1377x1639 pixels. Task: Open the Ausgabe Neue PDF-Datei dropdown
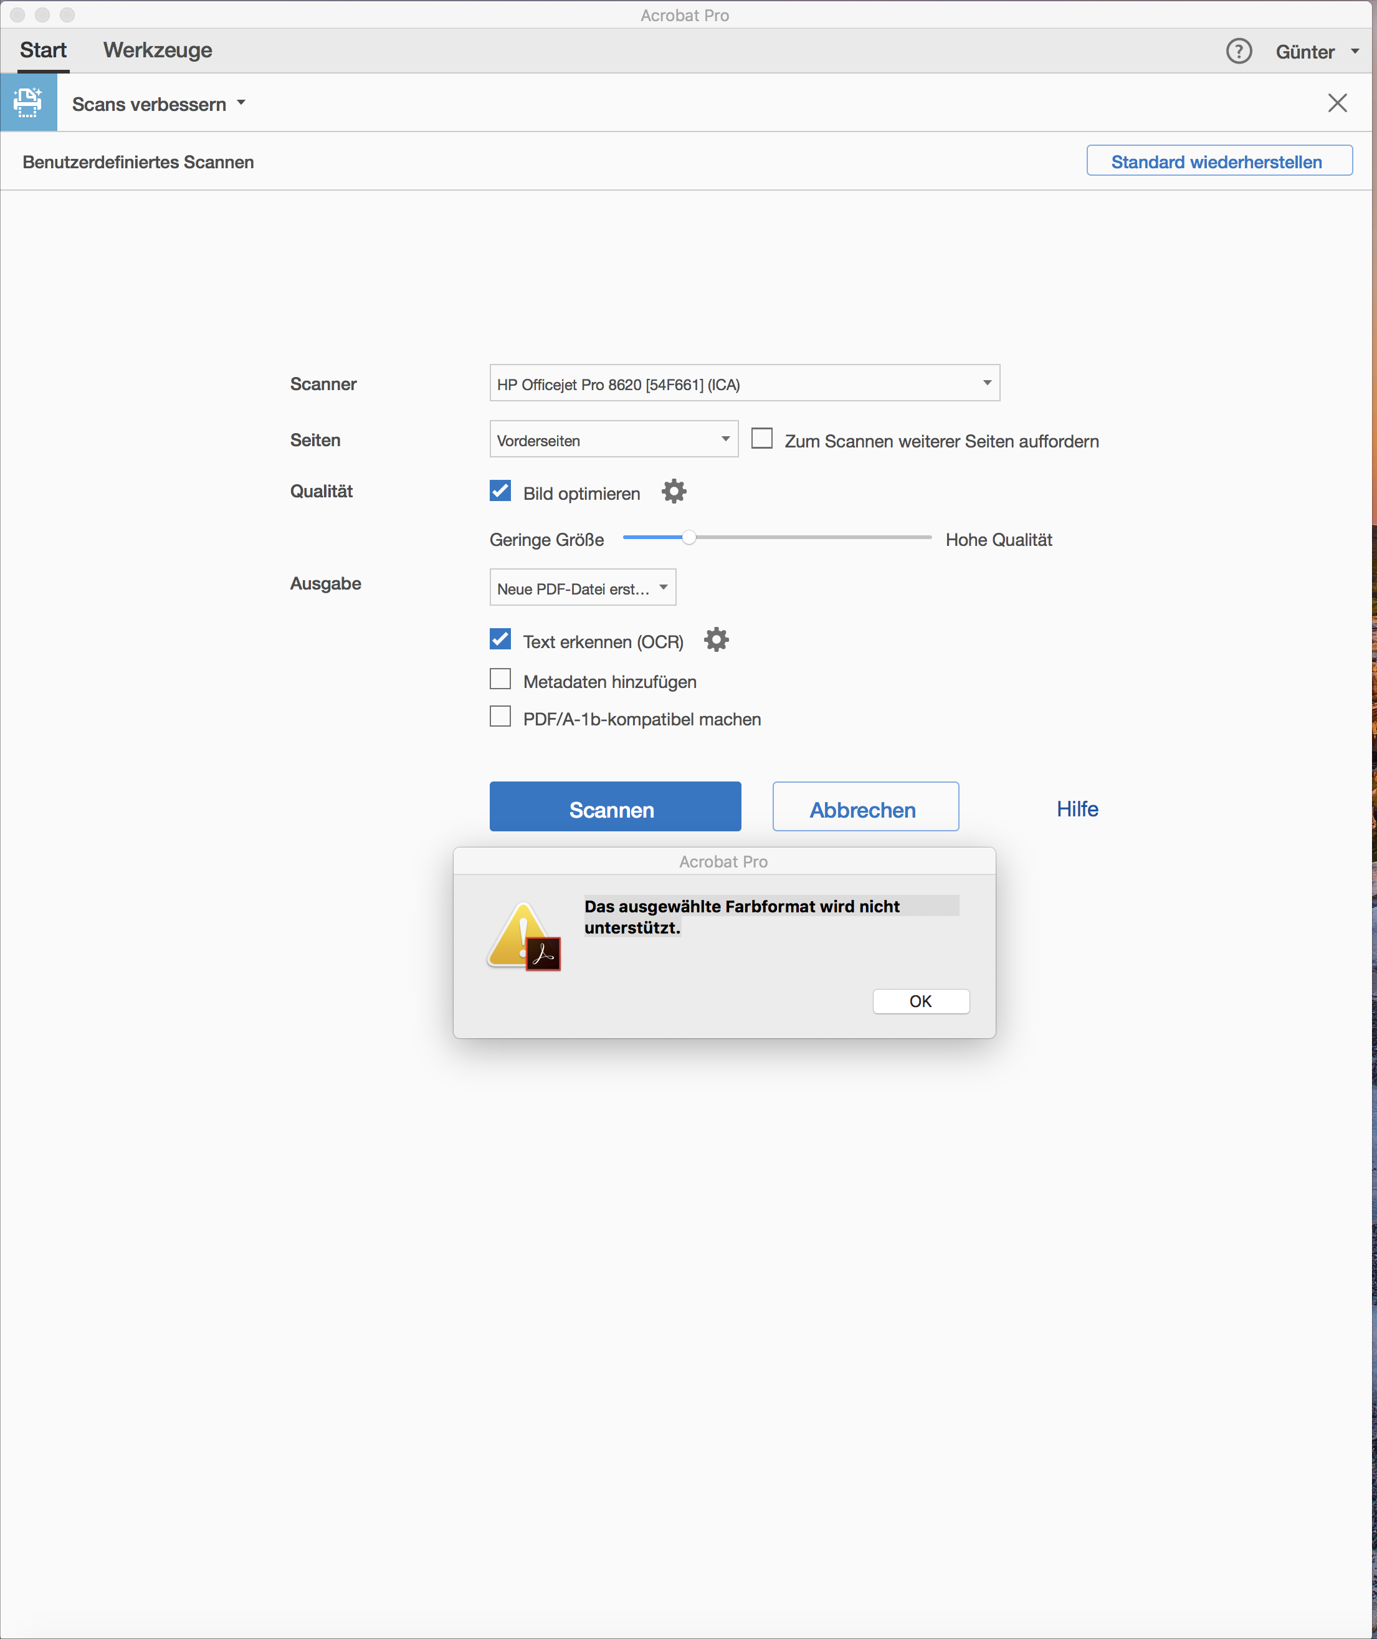(583, 588)
